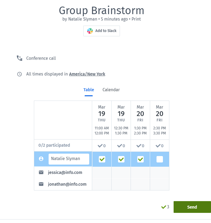This screenshot has width=211, height=223.
Task: Click the checkmark tally under Mar 19 11:00 AM
Action: (x=102, y=146)
